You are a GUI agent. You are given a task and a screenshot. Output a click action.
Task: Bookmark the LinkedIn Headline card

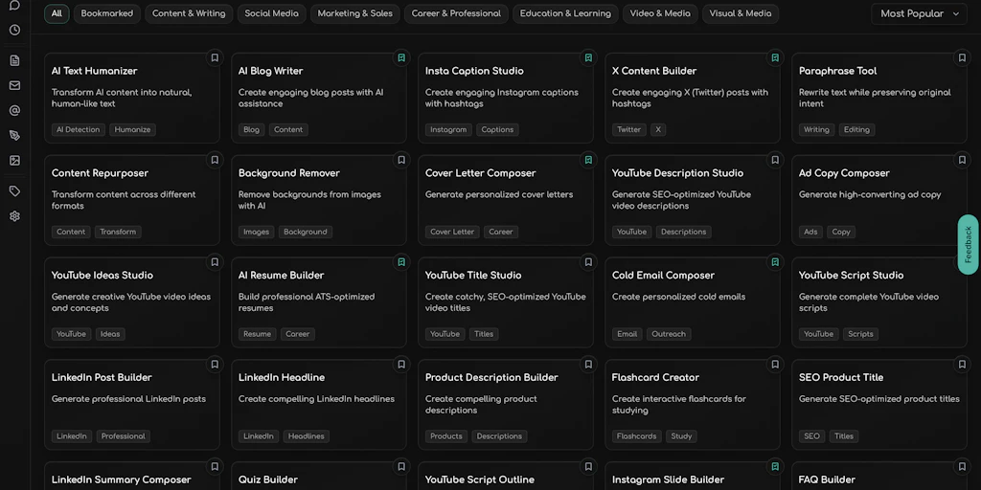click(401, 365)
